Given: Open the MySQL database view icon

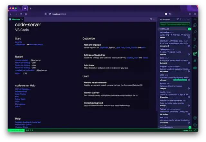Looking at the screenshot, I should click(x=195, y=61).
